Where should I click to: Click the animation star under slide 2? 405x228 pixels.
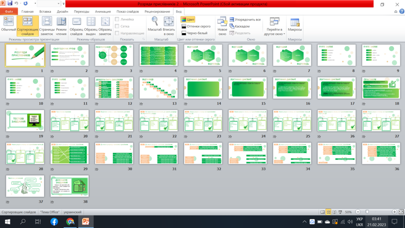coord(52,71)
